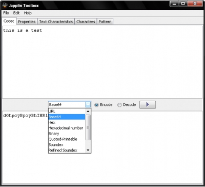The height and width of the screenshot is (187, 205).
Task: Collapse the Base64 combo box arrow
Action: 88,105
